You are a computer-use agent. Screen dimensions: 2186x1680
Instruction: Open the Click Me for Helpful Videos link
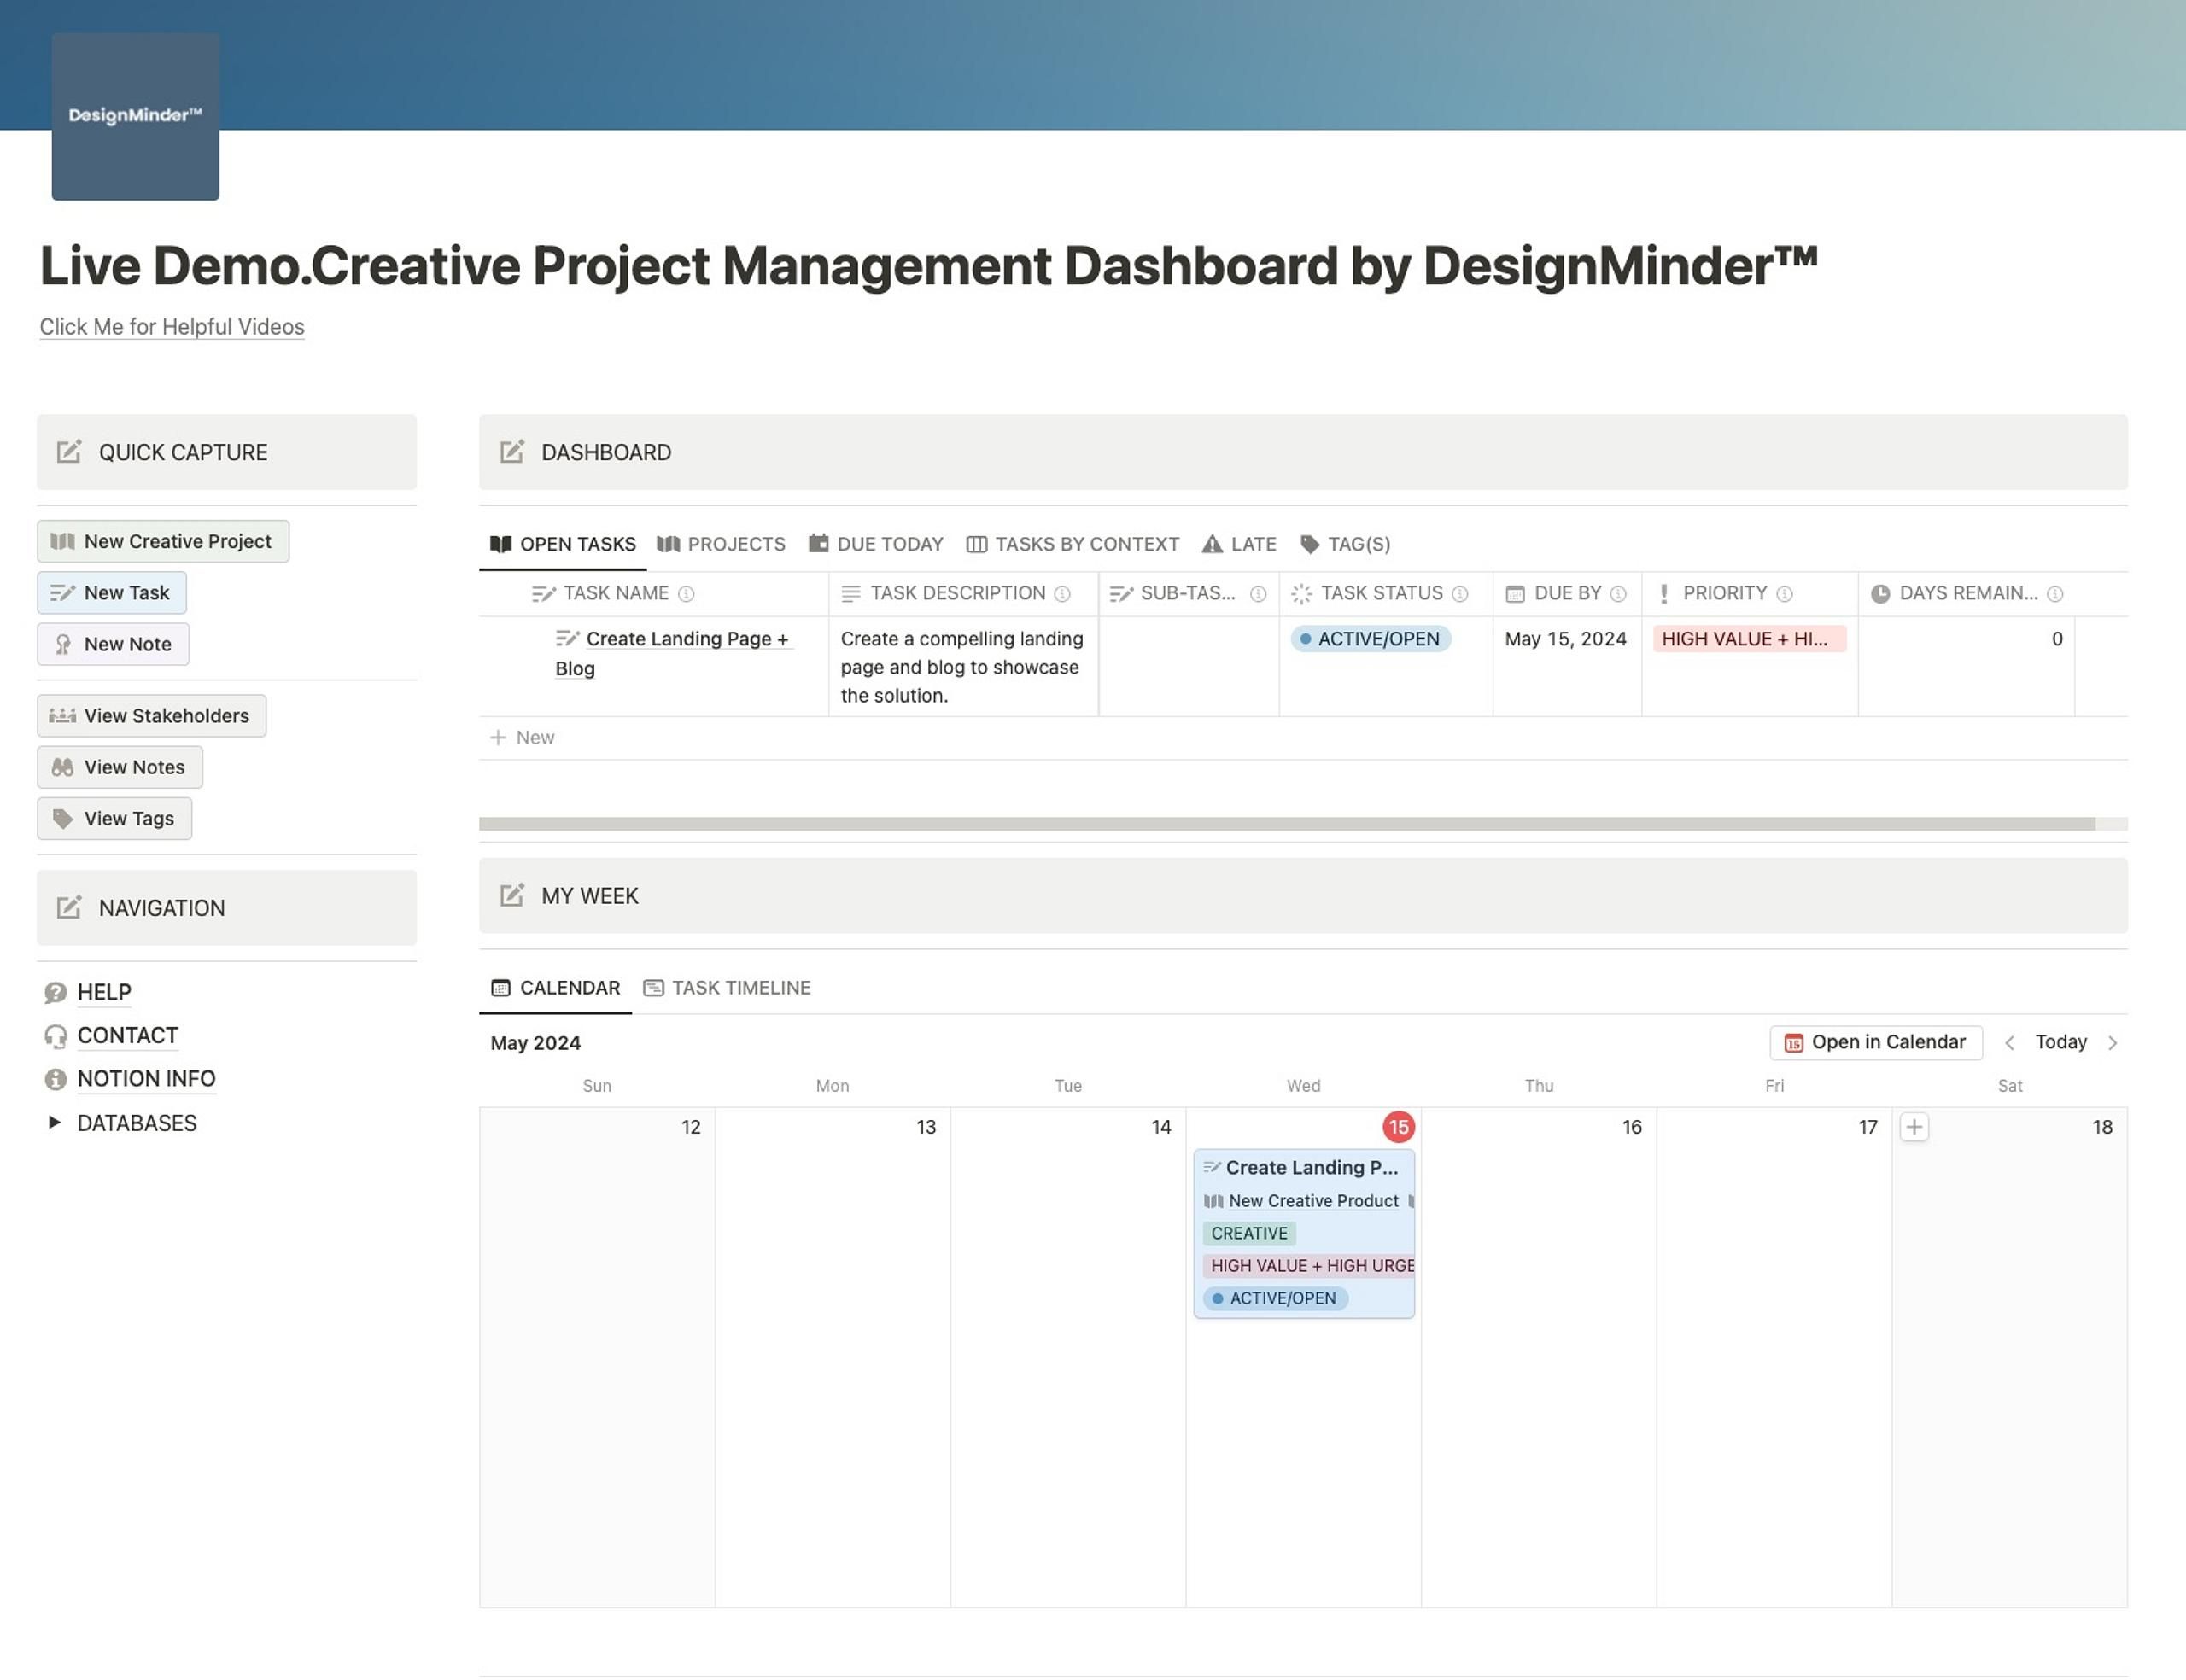(x=172, y=327)
